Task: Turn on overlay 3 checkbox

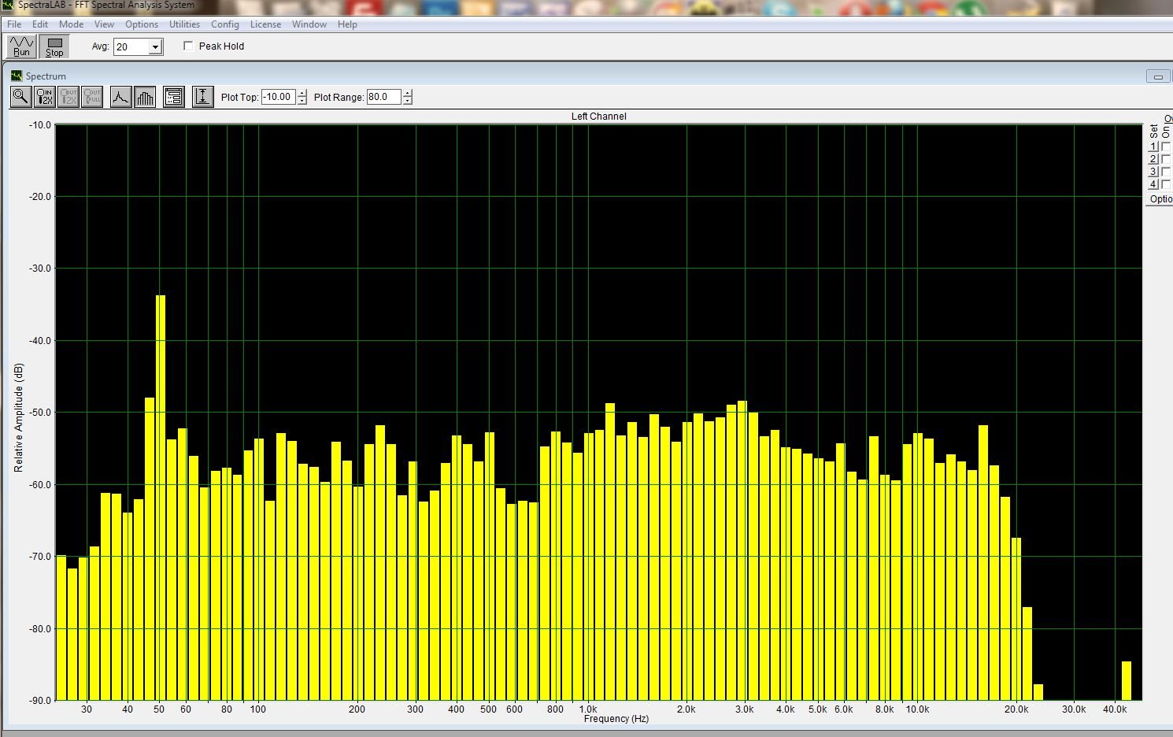Action: click(x=1166, y=172)
